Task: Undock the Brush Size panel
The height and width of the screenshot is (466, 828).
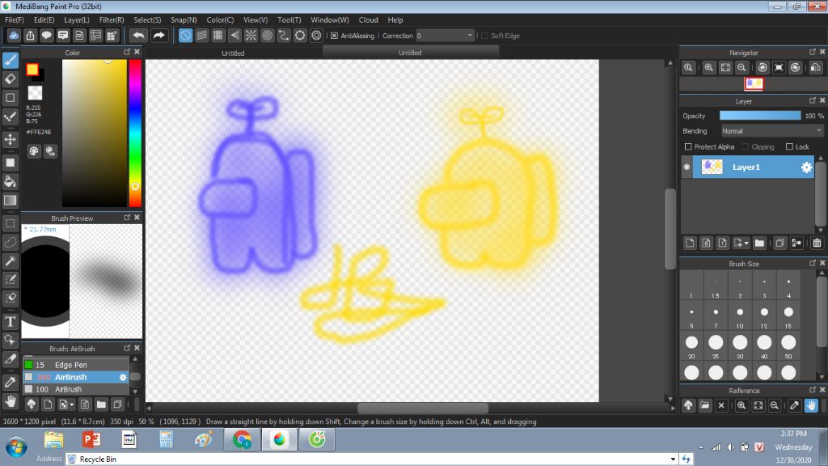Action: point(812,263)
